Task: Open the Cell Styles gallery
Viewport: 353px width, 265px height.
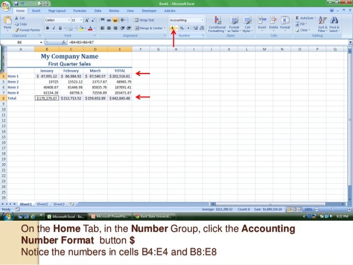Action: click(x=247, y=24)
